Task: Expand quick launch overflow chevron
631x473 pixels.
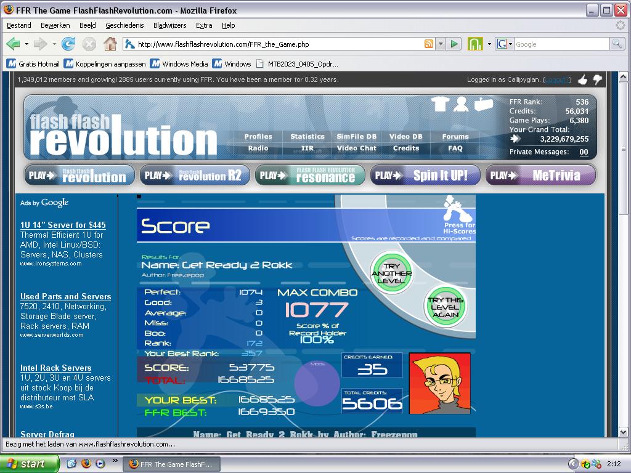Action: [x=115, y=461]
